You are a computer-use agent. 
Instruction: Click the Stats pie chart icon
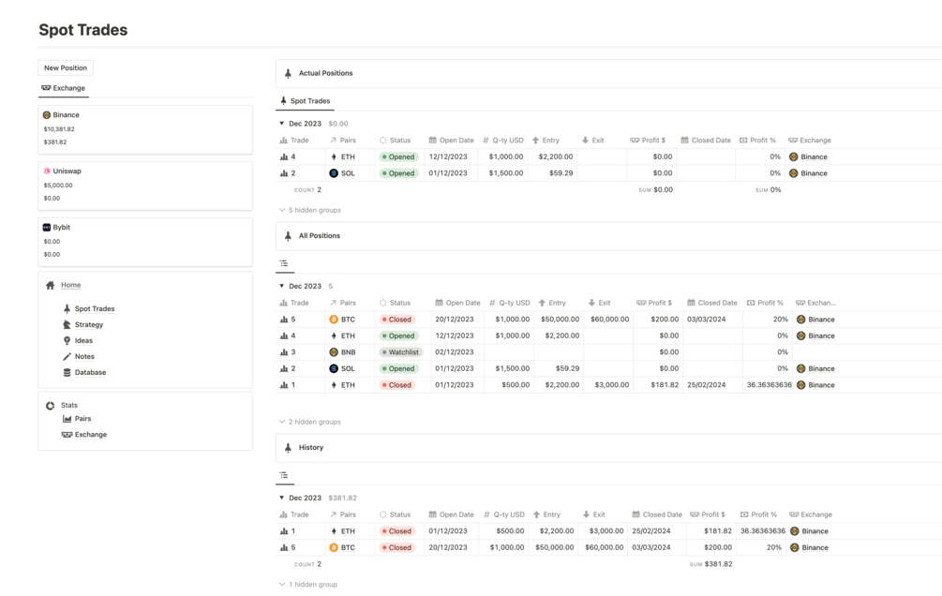[50, 406]
